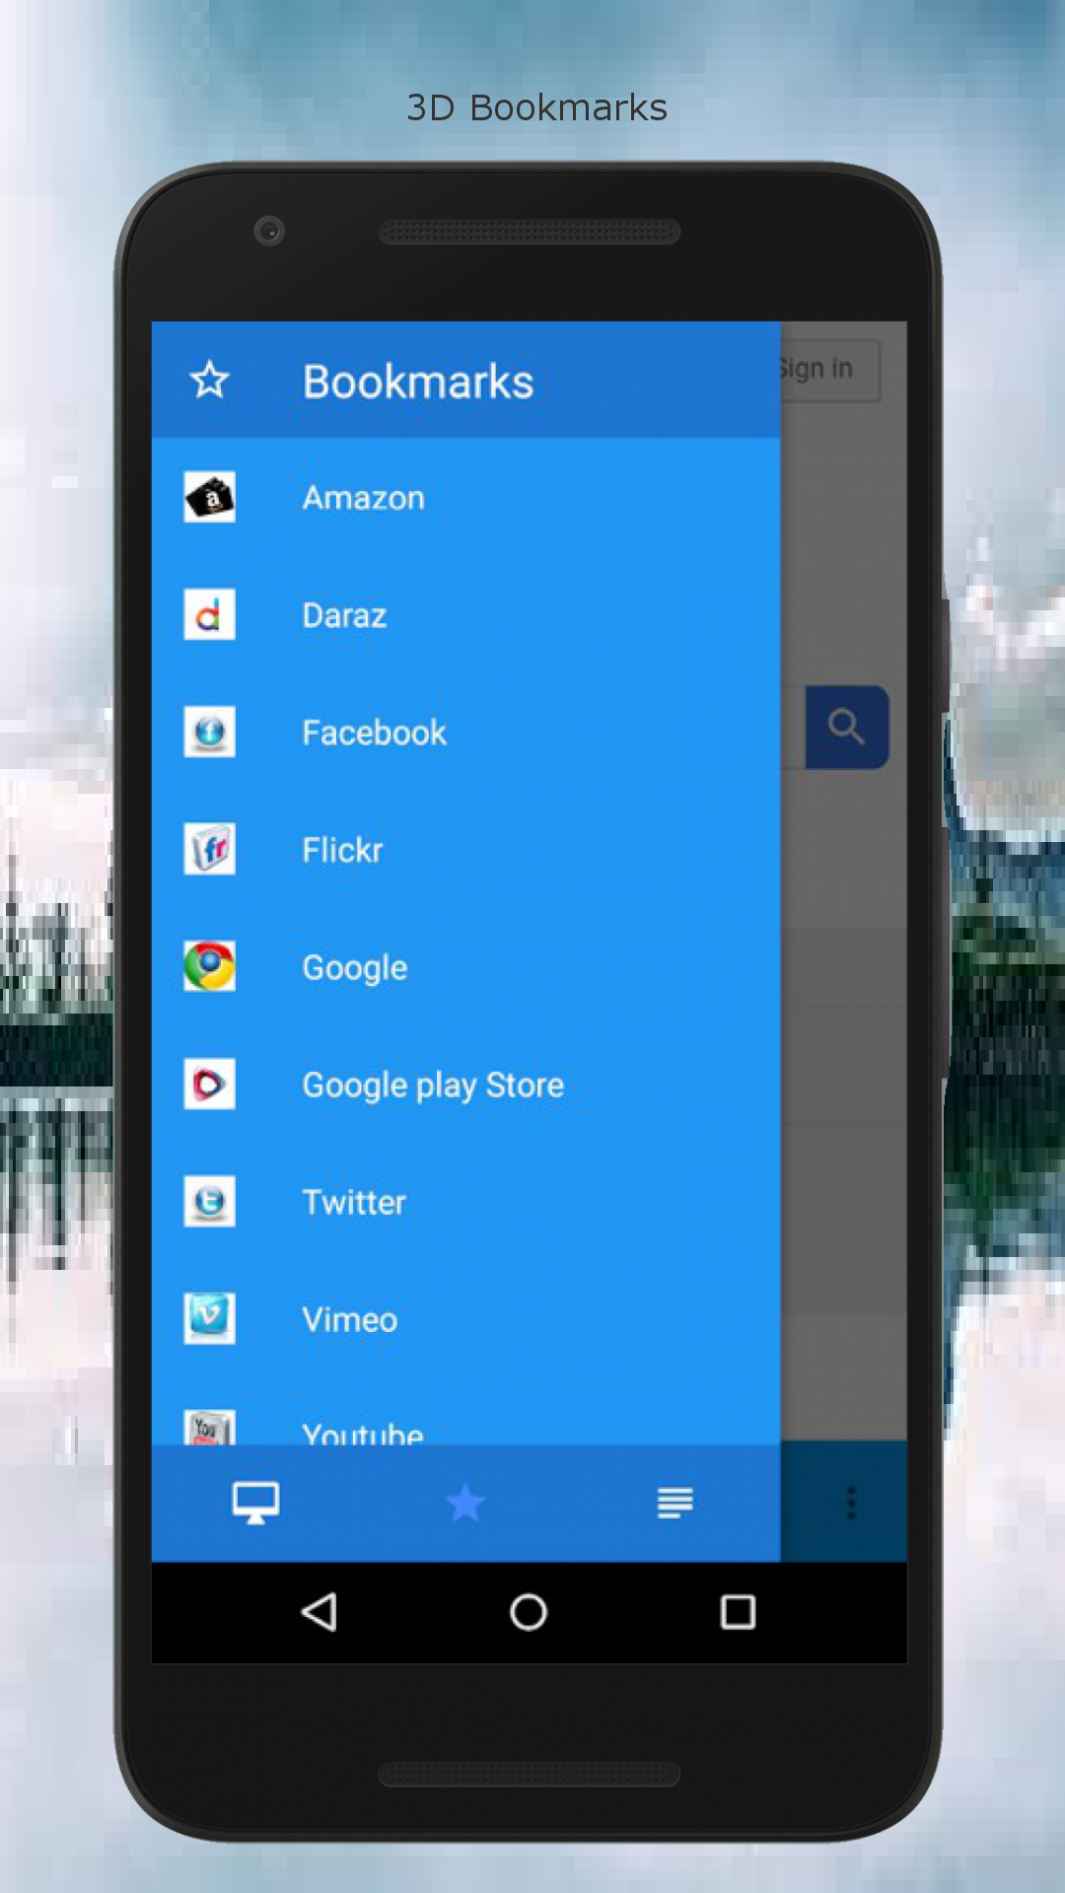Click the Bookmarks header title
Viewport: 1065px width, 1893px height.
418,382
